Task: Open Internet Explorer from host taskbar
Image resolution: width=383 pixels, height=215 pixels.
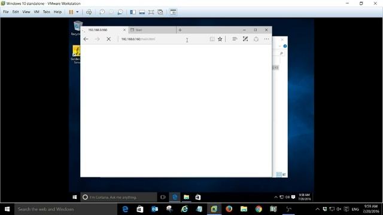Action: (184, 209)
